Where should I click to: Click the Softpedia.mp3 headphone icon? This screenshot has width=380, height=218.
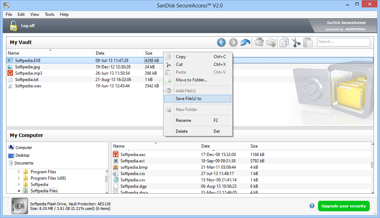[10, 73]
